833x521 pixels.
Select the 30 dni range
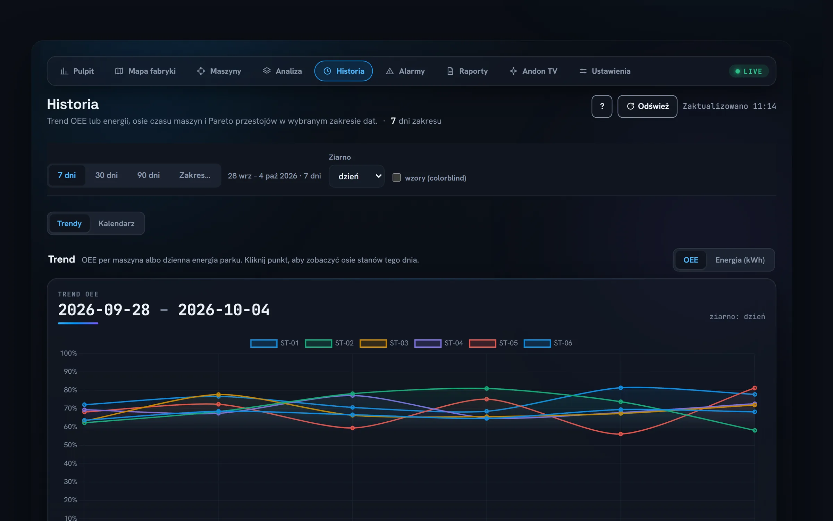click(x=107, y=175)
